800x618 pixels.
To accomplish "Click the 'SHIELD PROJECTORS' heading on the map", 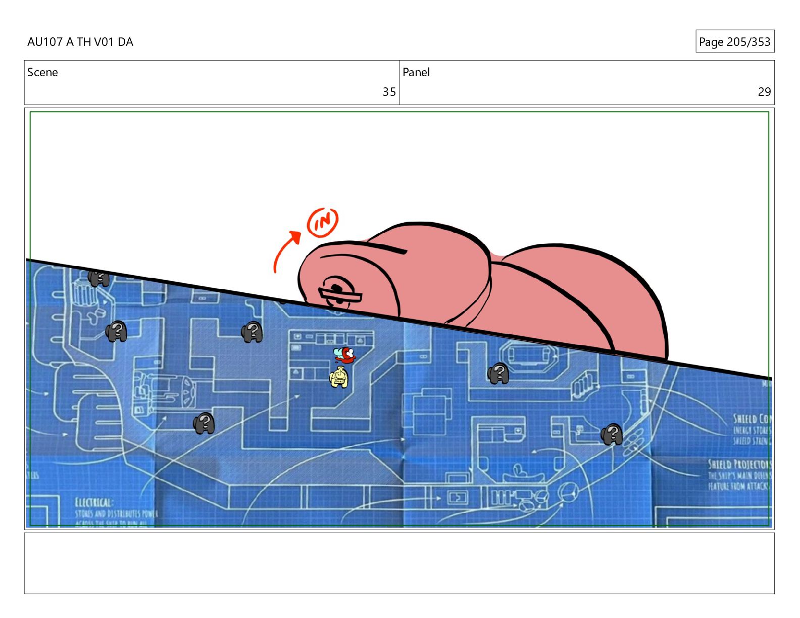I will pyautogui.click(x=739, y=464).
